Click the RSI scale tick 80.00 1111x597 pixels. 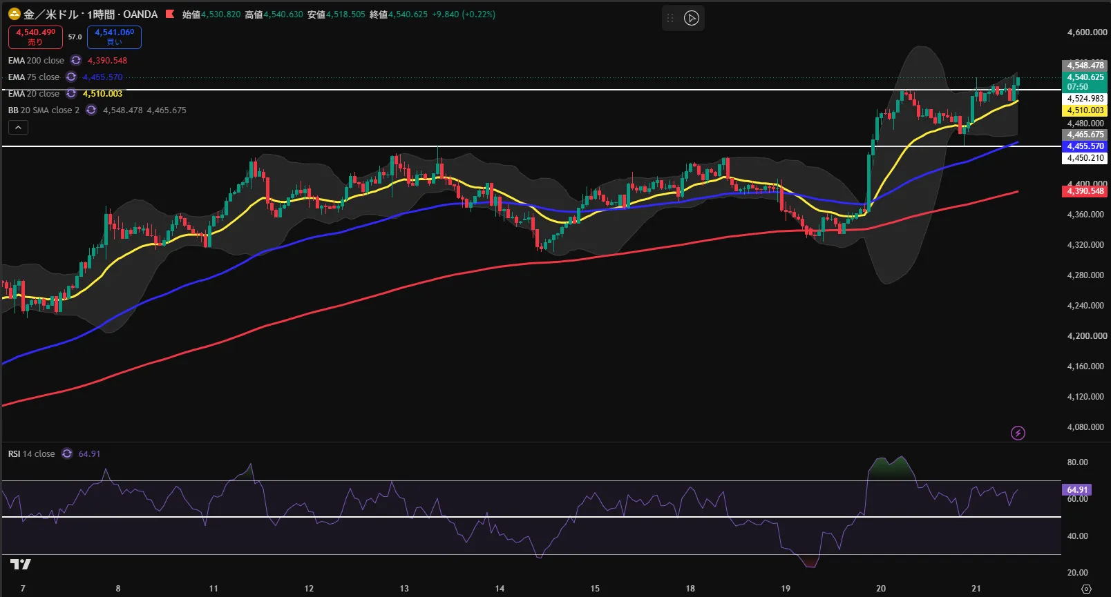point(1078,462)
